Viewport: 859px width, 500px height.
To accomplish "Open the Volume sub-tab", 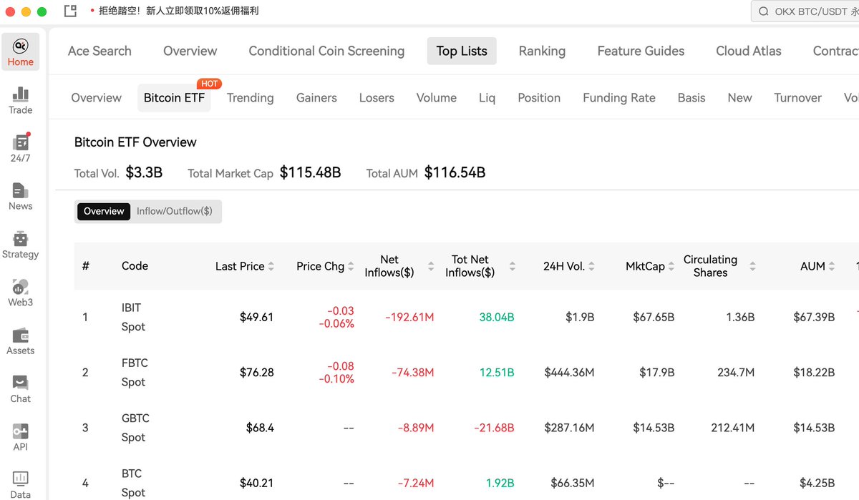I will point(437,98).
